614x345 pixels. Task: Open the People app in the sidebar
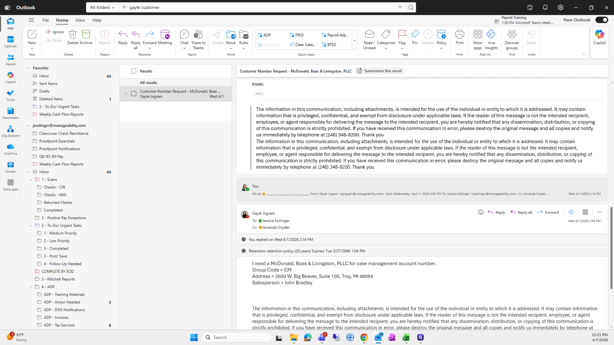click(11, 60)
